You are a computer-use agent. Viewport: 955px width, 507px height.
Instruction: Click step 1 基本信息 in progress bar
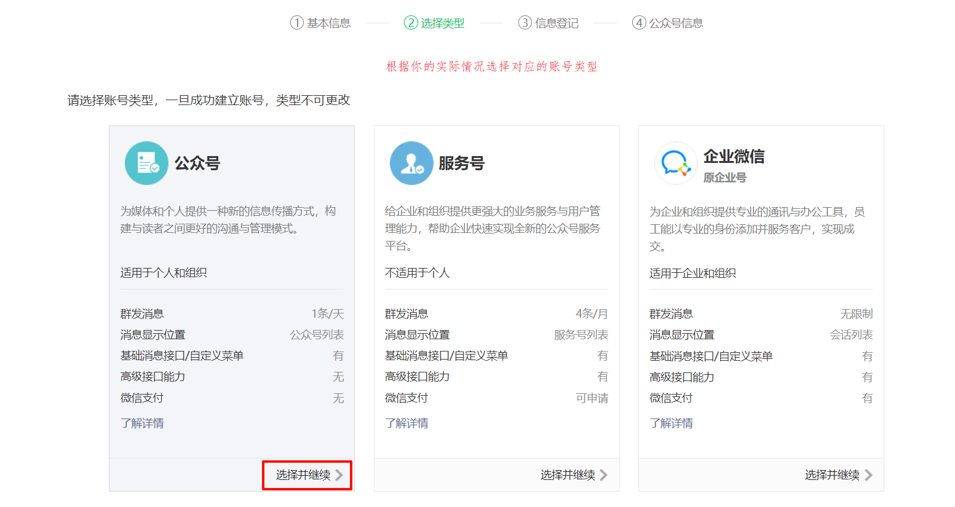(320, 23)
